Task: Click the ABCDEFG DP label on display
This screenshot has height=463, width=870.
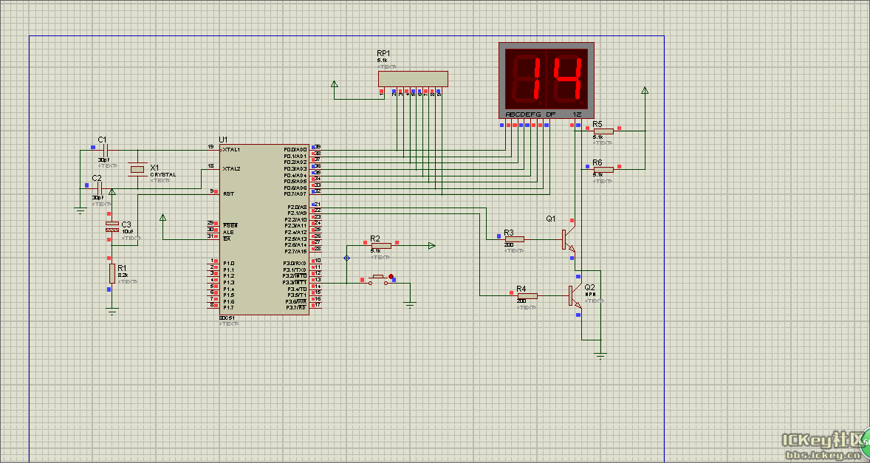Action: (530, 114)
